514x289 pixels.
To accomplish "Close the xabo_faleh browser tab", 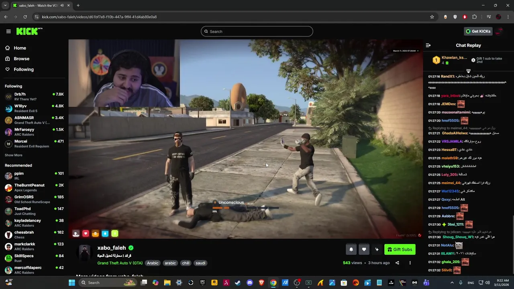I will pos(68,5).
